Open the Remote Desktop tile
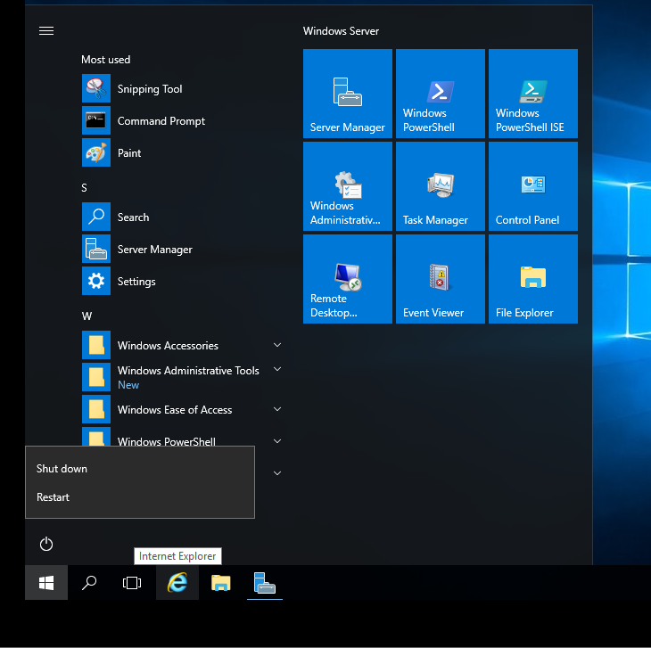This screenshot has height=648, width=651. tap(348, 279)
